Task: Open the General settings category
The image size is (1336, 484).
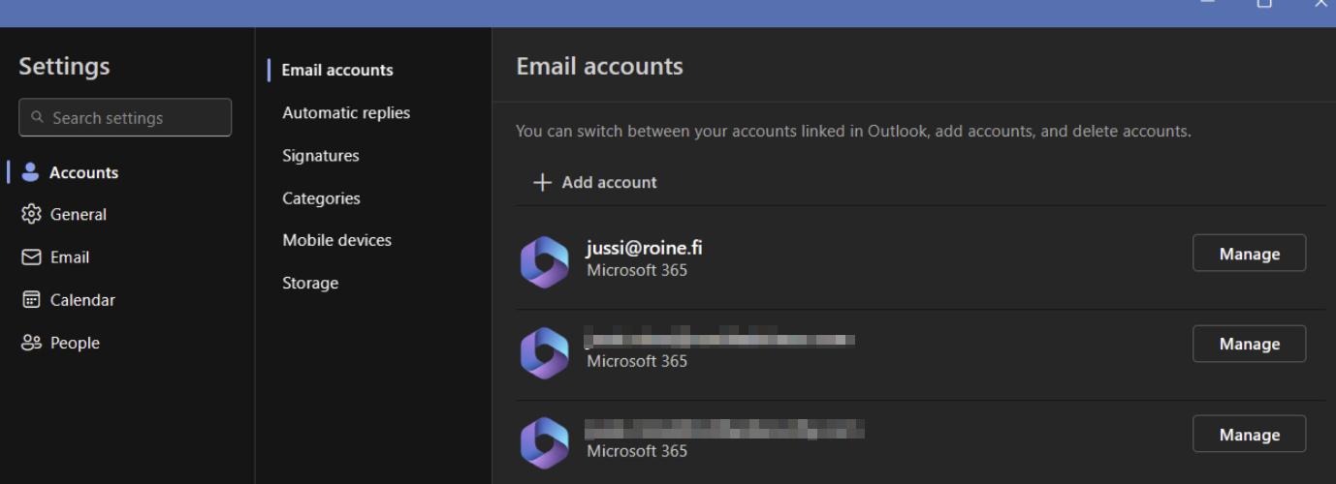Action: click(64, 214)
